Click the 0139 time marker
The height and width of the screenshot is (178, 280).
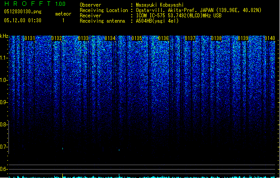pos(243,38)
